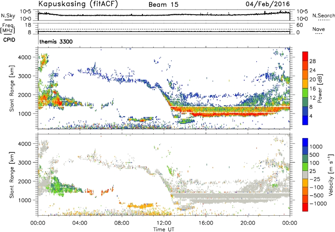Click the '08:00' time tick label

coord(122,223)
